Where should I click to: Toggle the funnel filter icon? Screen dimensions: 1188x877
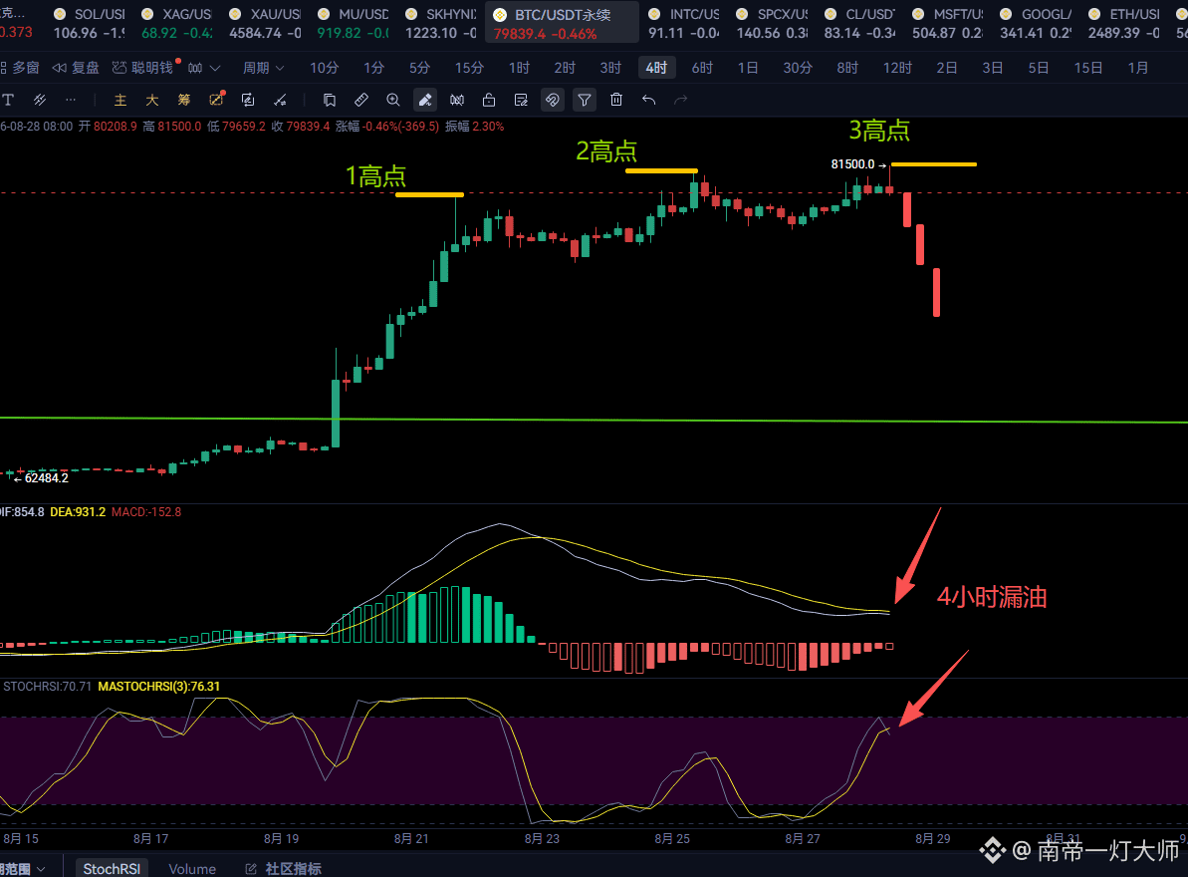[585, 100]
